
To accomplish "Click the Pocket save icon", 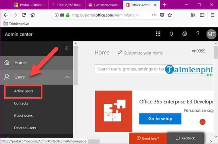I will tap(162, 15).
